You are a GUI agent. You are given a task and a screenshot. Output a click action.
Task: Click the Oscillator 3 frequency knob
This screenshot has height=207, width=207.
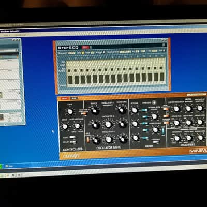(x=109, y=139)
